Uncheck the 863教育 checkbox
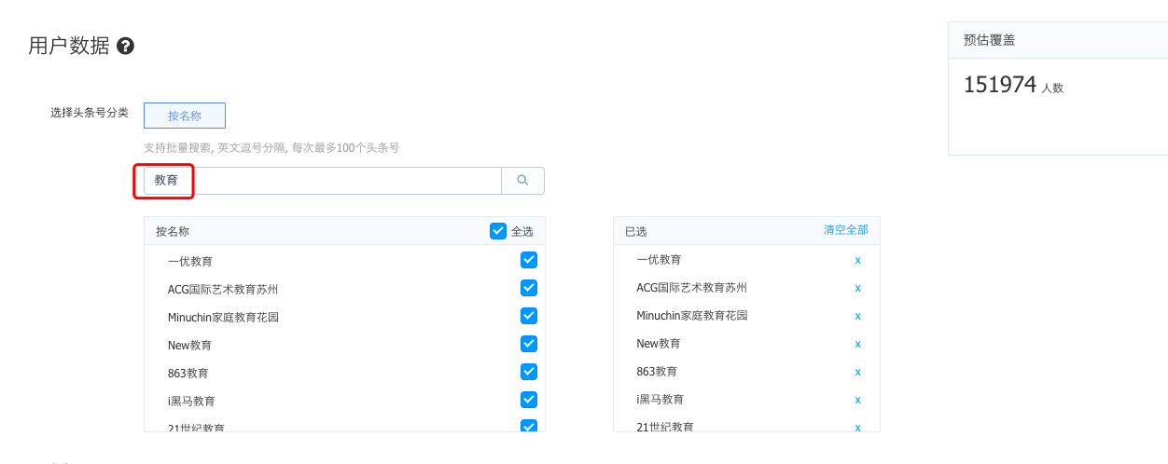This screenshot has height=464, width=1168. point(529,372)
